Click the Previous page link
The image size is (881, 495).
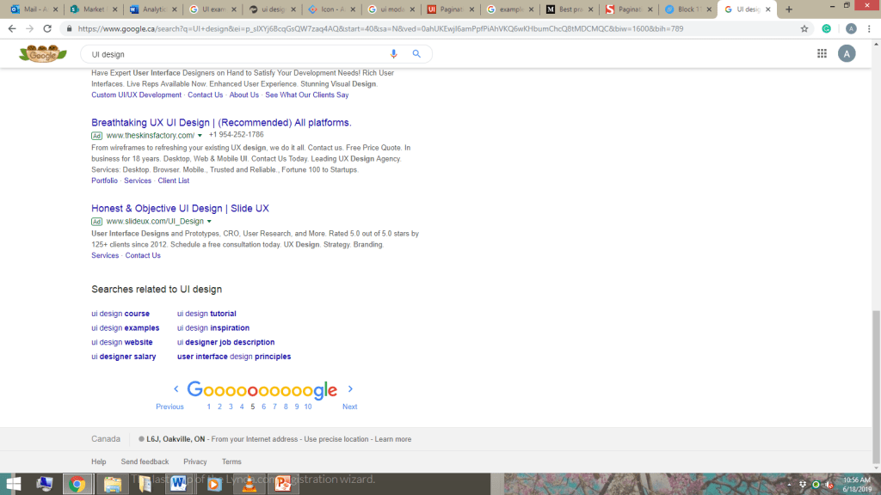tap(169, 406)
